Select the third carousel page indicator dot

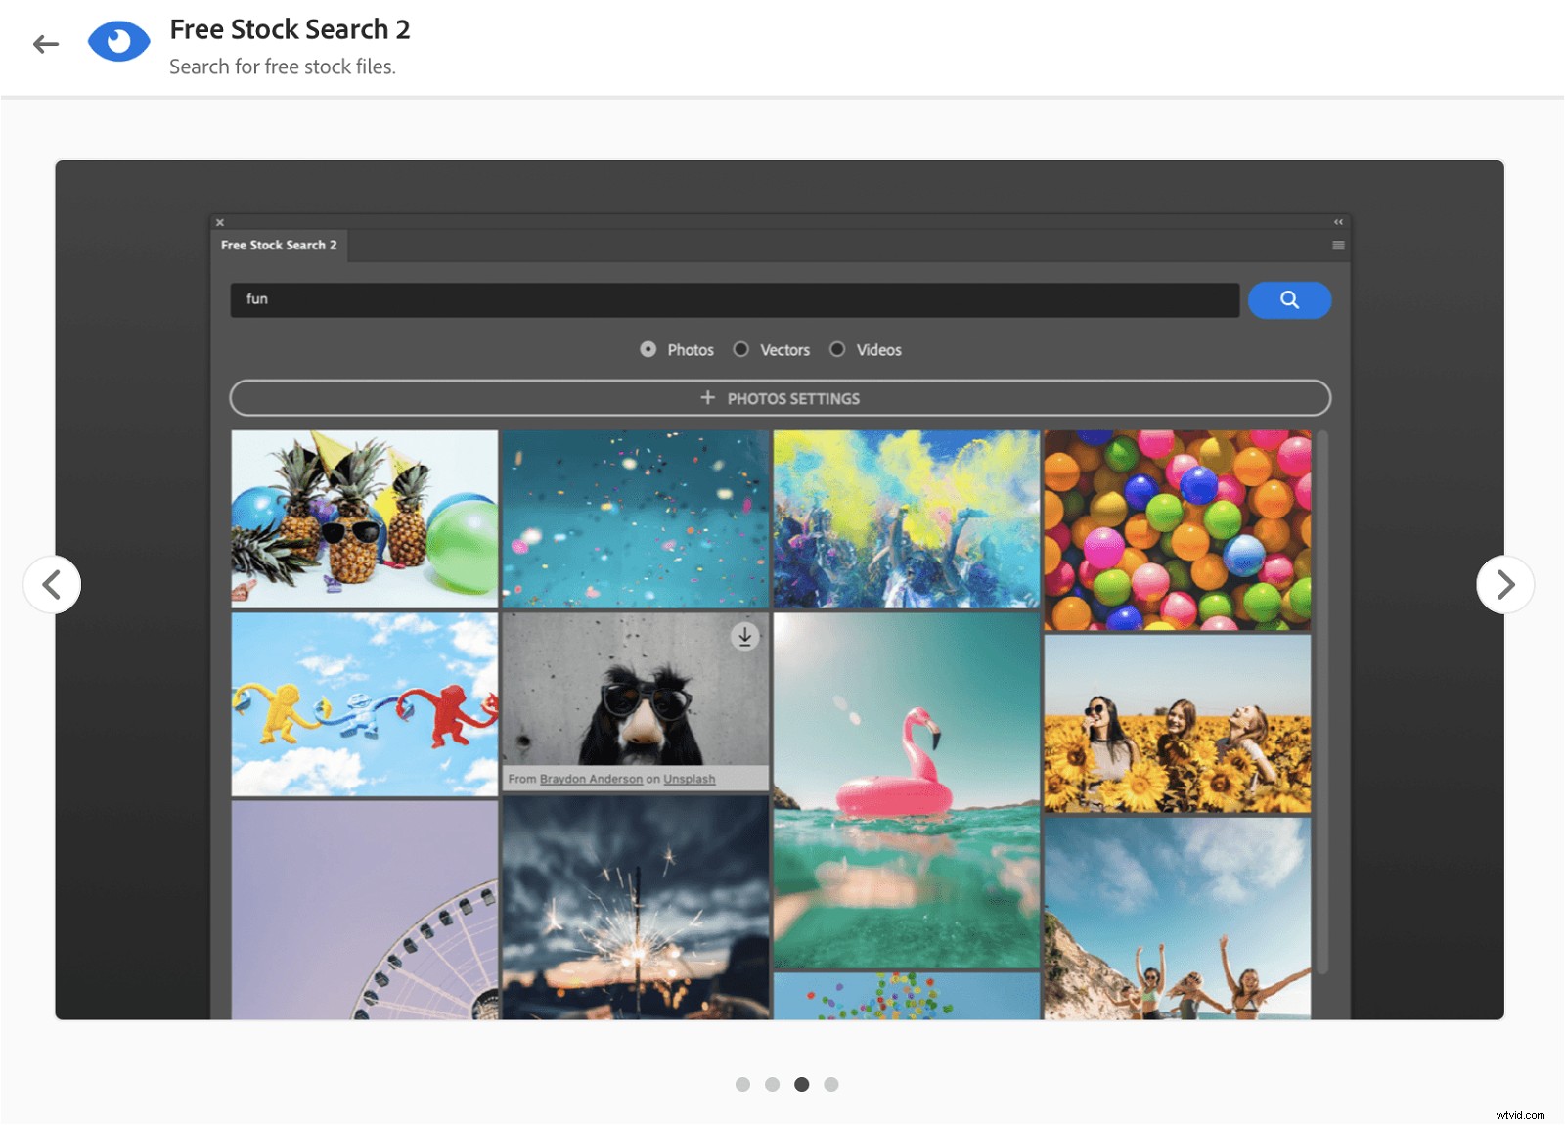(802, 1084)
